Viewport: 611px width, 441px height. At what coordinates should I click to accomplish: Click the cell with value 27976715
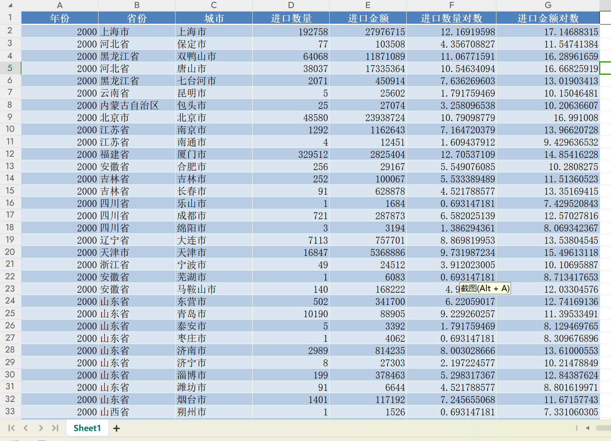point(368,32)
